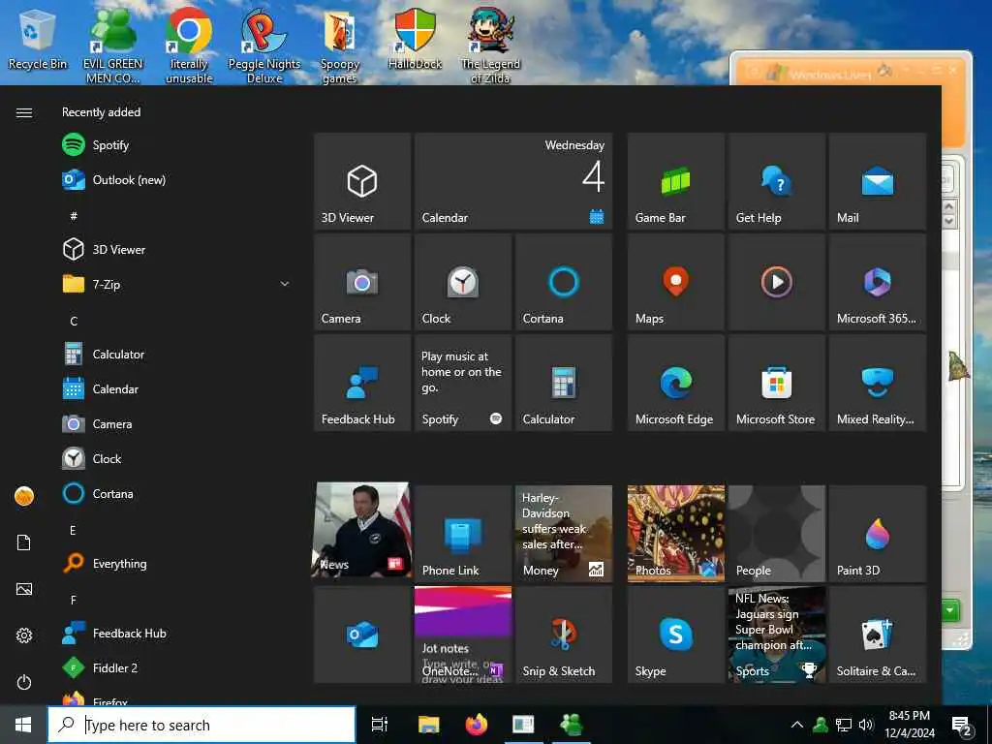
Task: Launch the Game Bar tile
Action: (x=675, y=181)
